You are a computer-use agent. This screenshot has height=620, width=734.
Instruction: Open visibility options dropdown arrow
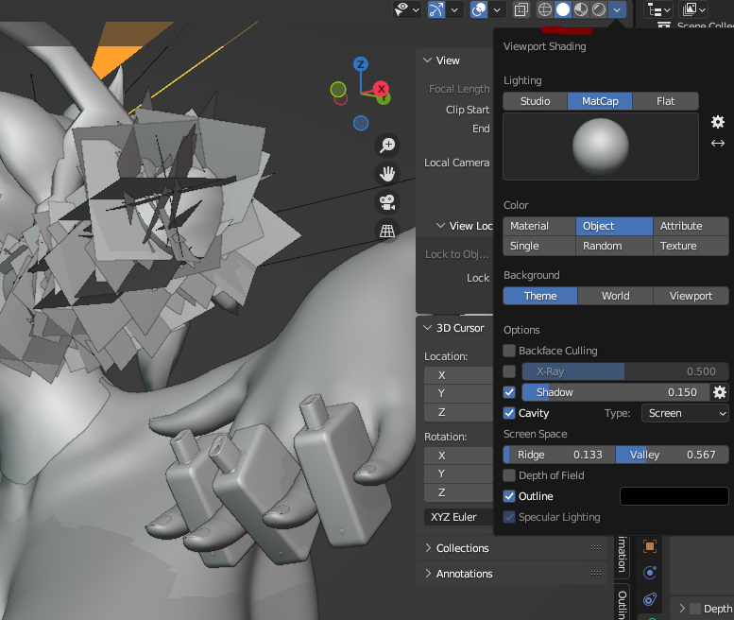[x=416, y=9]
